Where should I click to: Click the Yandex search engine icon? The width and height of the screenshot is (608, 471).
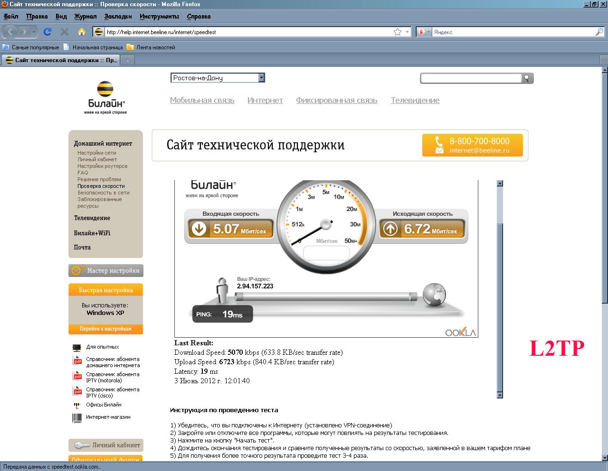(x=421, y=32)
